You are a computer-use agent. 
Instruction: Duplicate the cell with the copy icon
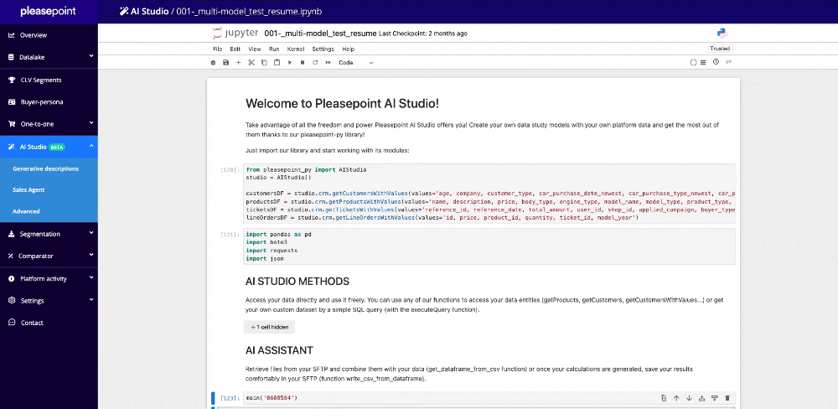point(663,397)
